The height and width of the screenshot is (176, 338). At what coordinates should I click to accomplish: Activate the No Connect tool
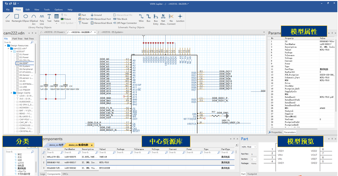coord(171,19)
